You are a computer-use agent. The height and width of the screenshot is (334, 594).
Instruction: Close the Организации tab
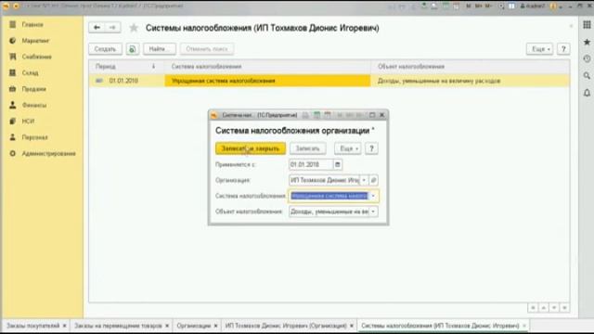pyautogui.click(x=215, y=326)
